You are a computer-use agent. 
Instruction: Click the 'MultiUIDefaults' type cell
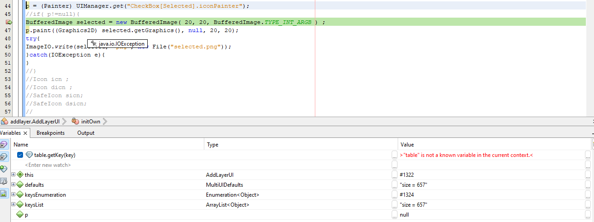tap(225, 185)
